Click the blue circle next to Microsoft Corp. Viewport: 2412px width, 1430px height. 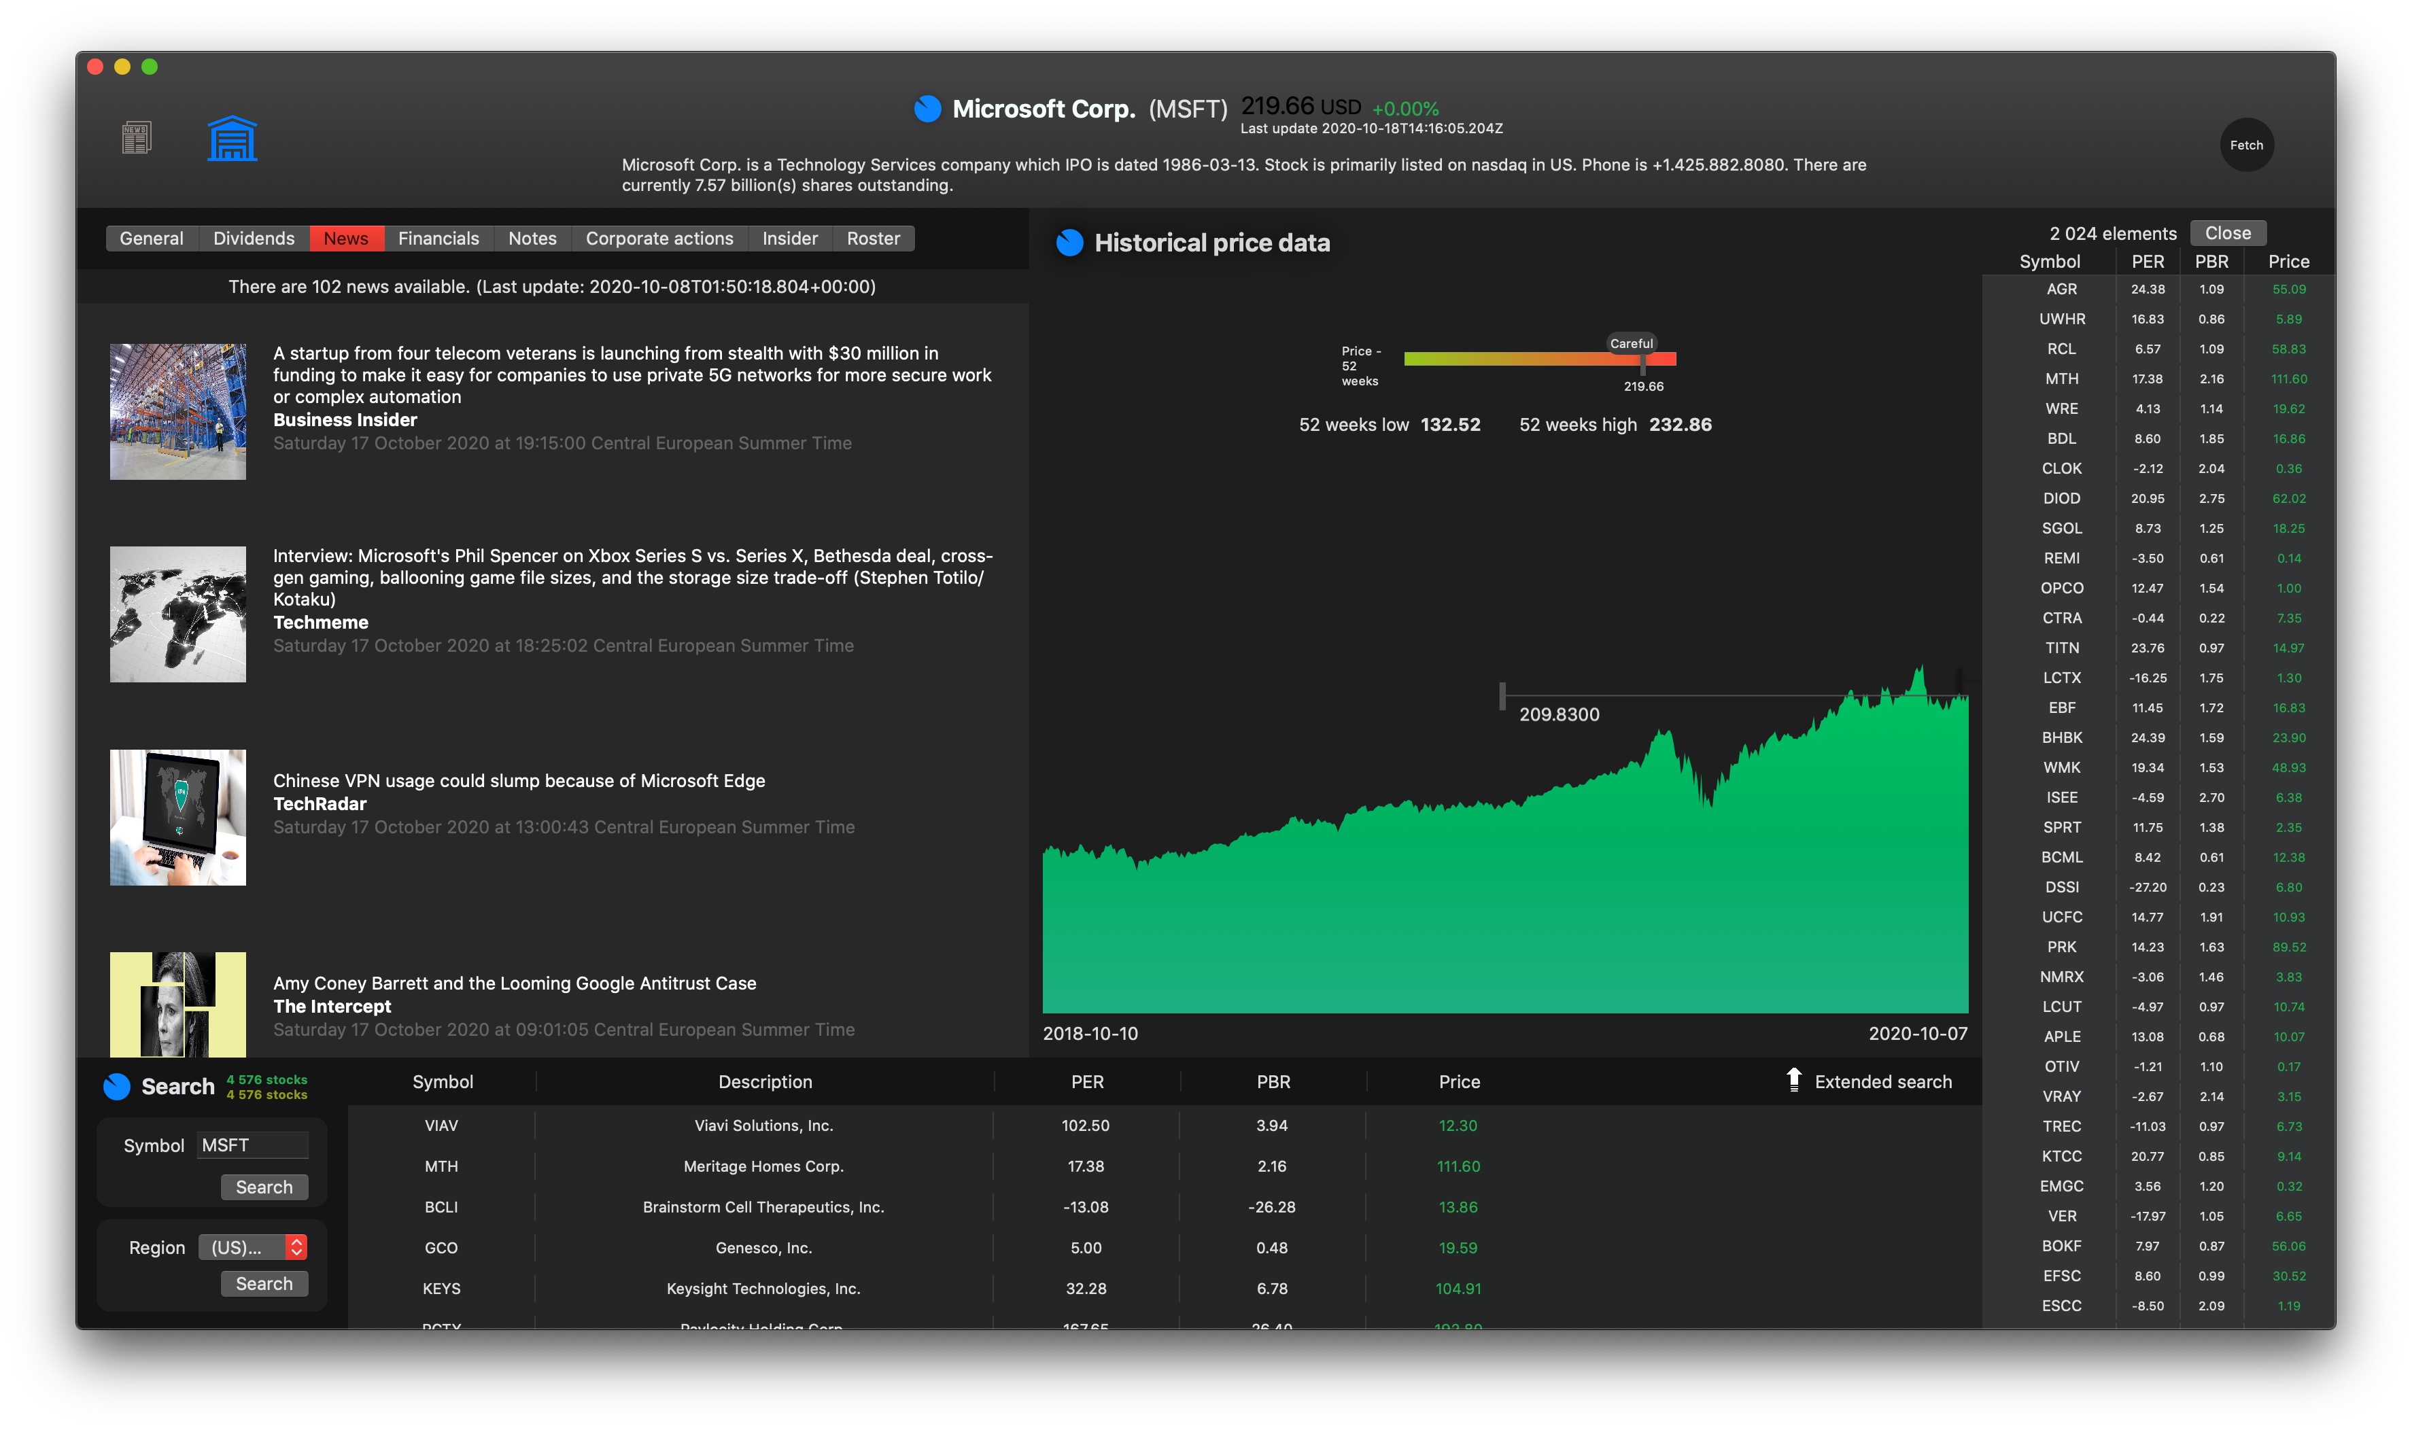(x=927, y=109)
